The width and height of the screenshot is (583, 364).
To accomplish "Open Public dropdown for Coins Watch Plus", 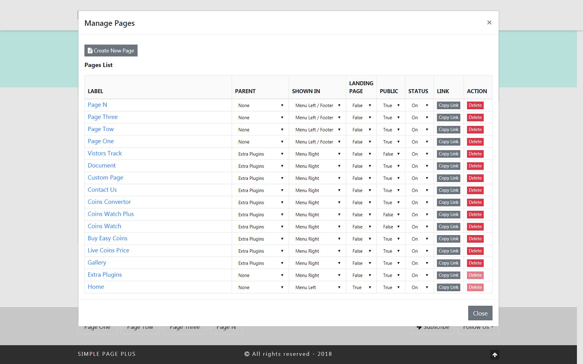I will pyautogui.click(x=391, y=215).
